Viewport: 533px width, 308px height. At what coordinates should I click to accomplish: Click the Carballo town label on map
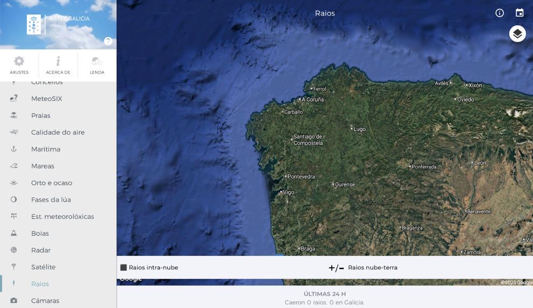[x=293, y=112]
